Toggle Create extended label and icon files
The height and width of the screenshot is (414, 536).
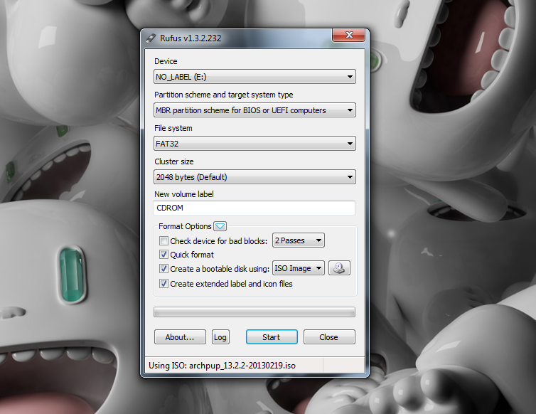point(164,284)
